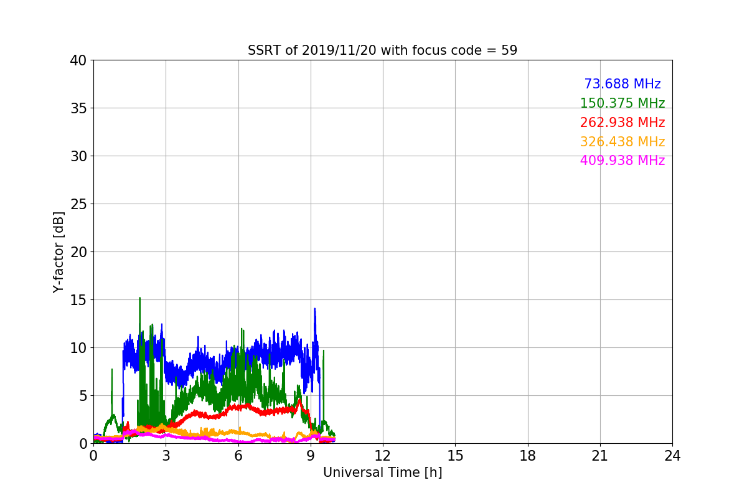Click the x-axis tick label 6
The image size is (747, 498).
238,456
